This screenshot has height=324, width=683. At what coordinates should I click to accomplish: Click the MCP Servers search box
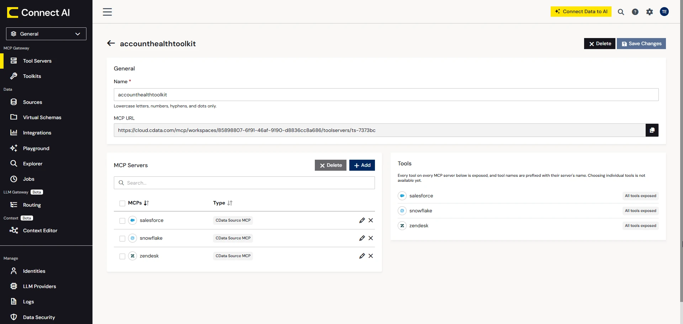[x=244, y=183]
